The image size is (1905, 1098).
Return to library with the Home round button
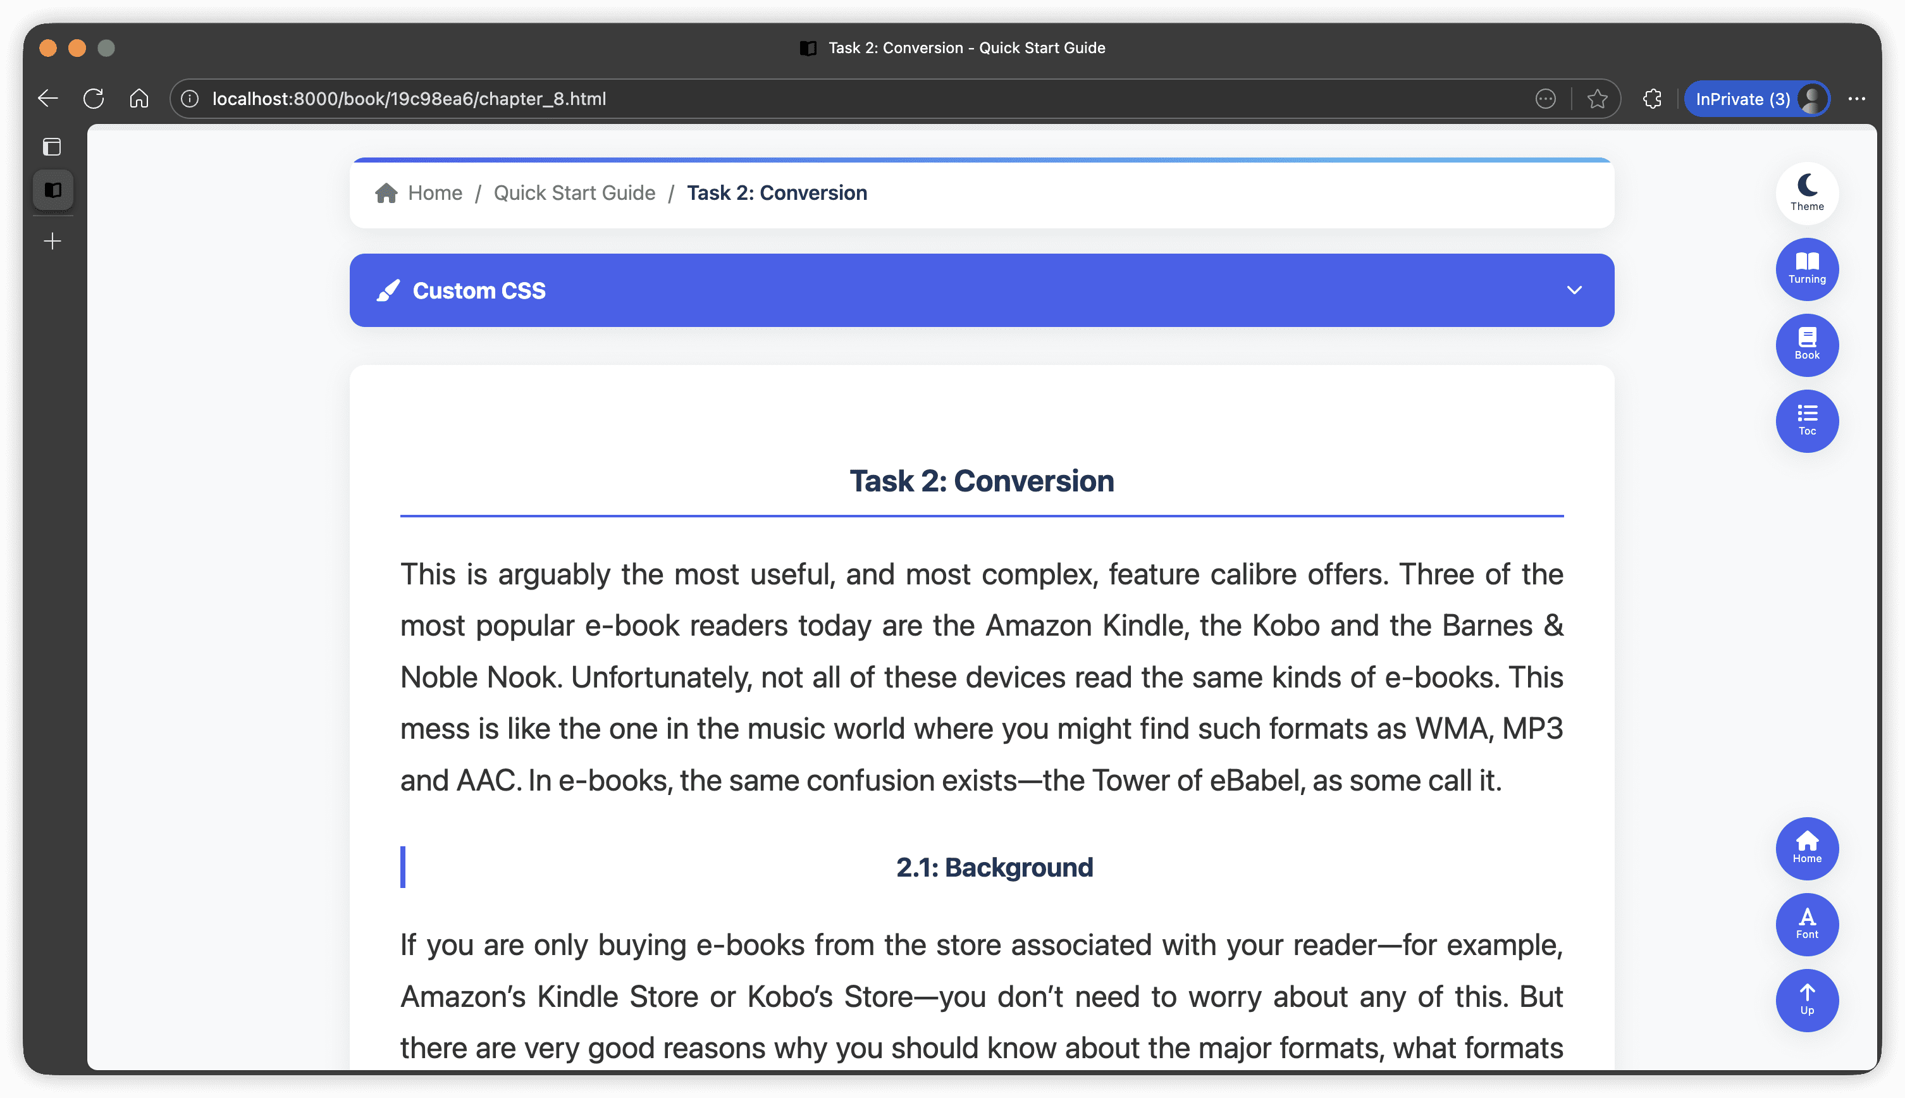(1806, 848)
